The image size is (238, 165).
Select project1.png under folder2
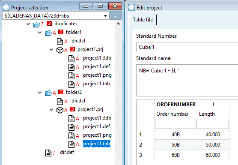click(x=97, y=135)
